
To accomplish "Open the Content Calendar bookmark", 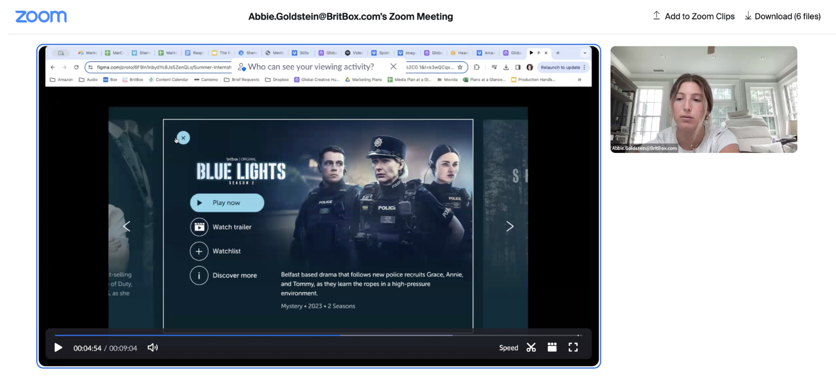I will coord(168,79).
